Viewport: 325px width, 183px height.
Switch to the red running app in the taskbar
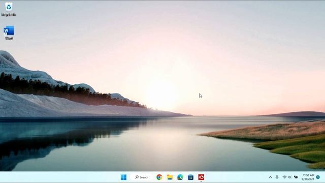pos(201,177)
